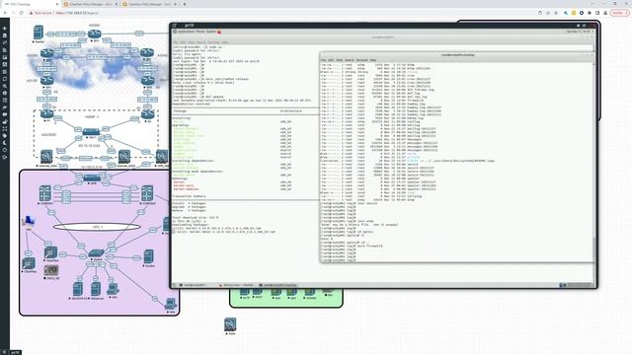Screen dimensions: 632x355
Task: Click the lock lab padlock sidebar icon
Action: point(4,121)
